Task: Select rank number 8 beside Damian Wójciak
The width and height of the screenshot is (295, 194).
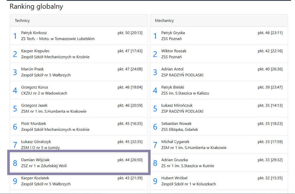Action: click(15, 163)
